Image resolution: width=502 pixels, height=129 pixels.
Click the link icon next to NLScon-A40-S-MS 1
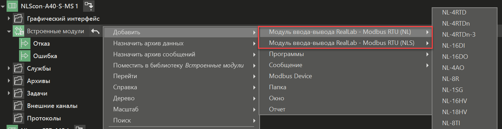pyautogui.click(x=89, y=6)
